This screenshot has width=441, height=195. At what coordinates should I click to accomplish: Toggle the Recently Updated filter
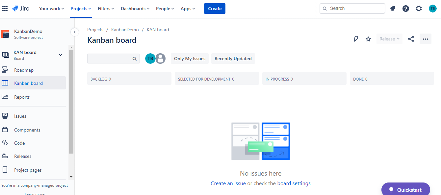tap(233, 58)
